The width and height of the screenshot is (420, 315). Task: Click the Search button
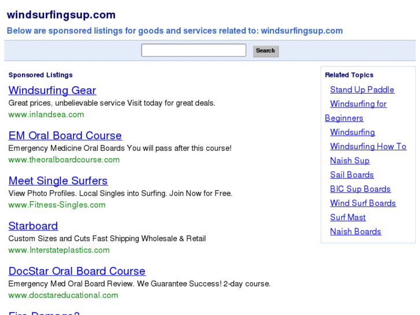click(266, 51)
